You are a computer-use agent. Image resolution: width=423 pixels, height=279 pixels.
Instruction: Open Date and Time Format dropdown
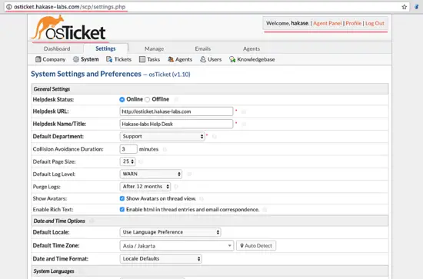point(161,259)
